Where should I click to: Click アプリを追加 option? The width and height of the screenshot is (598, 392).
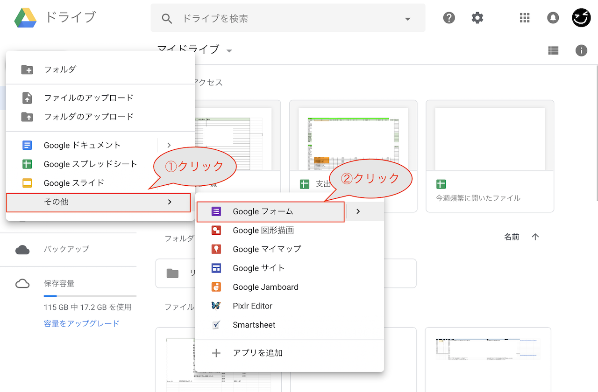click(x=257, y=353)
